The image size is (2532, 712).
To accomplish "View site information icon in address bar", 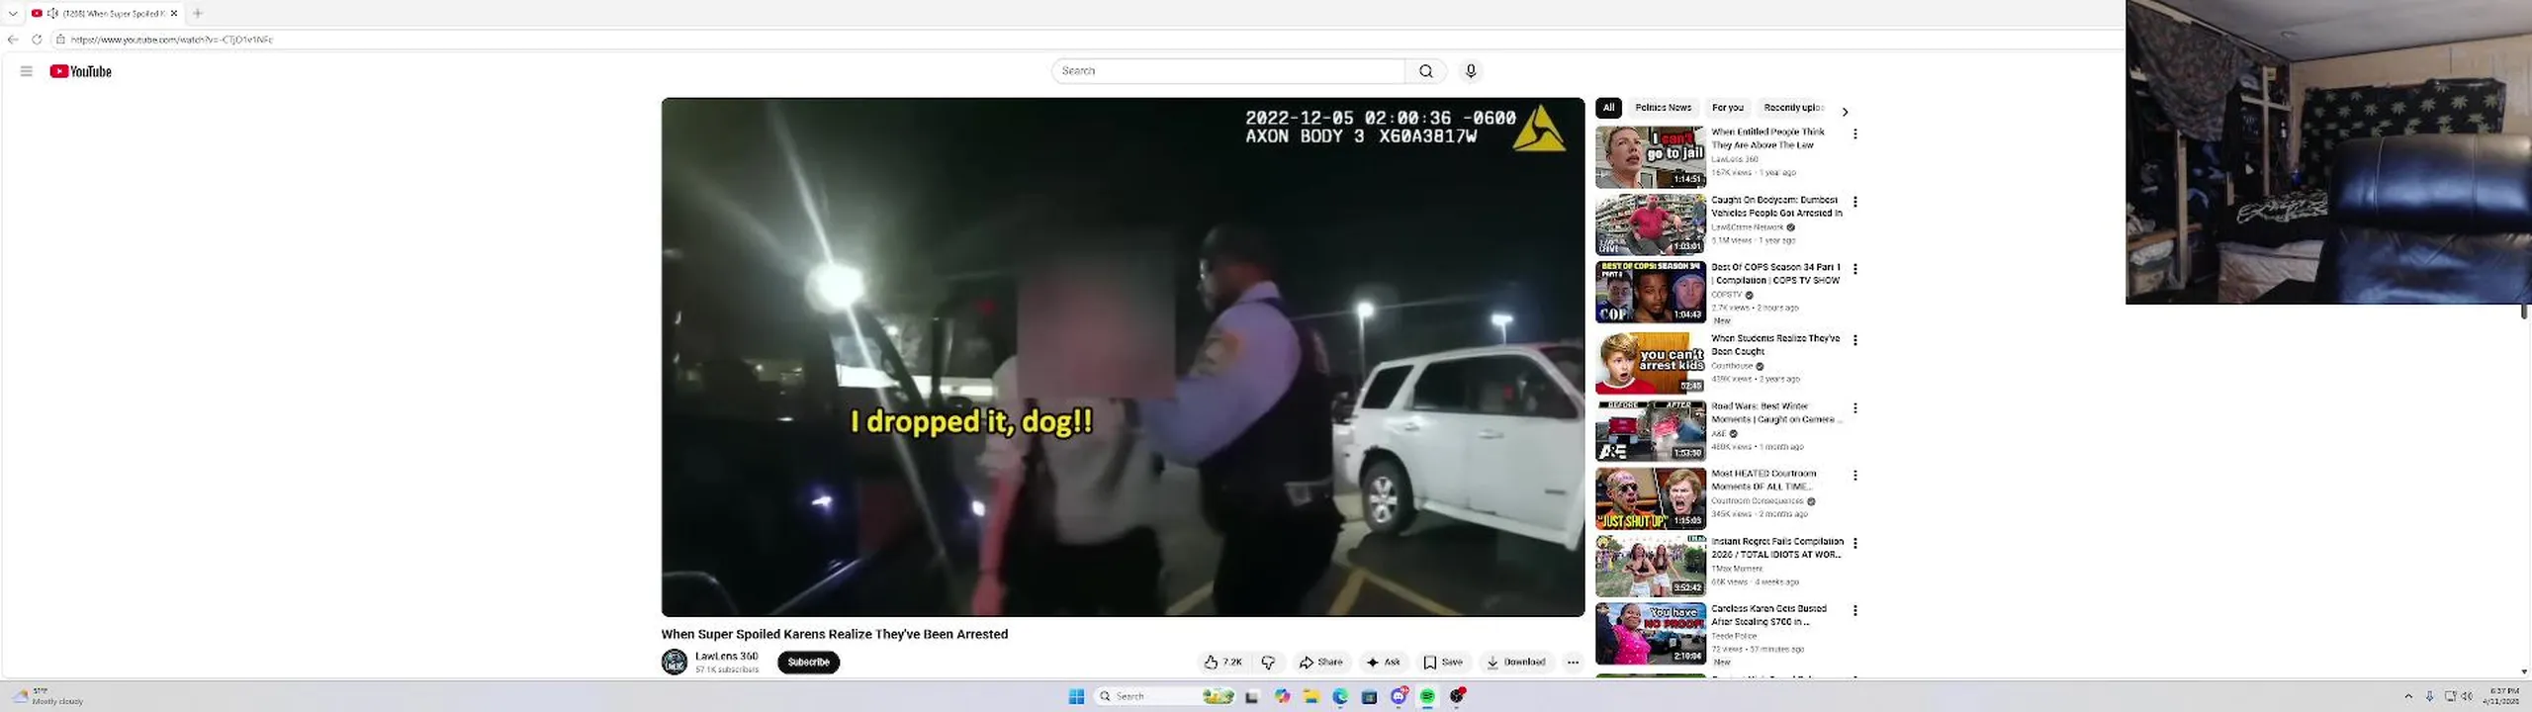I will click(60, 40).
